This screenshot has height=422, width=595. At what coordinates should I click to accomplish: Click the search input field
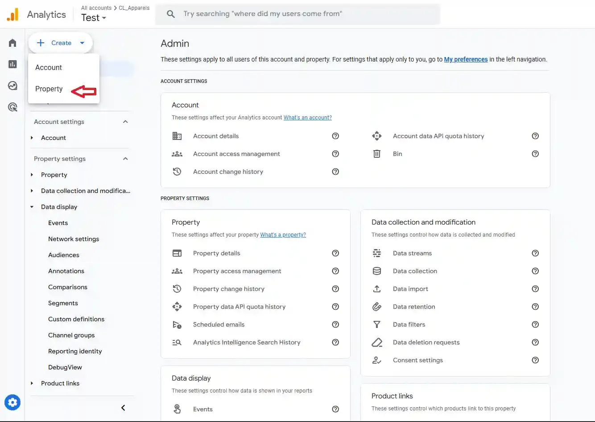click(297, 14)
